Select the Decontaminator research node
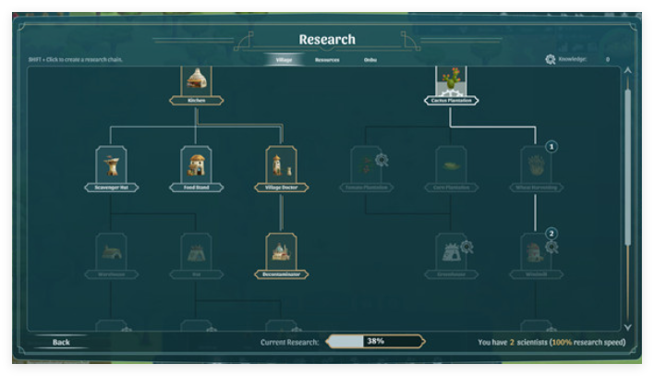This screenshot has width=654, height=376. pos(281,251)
